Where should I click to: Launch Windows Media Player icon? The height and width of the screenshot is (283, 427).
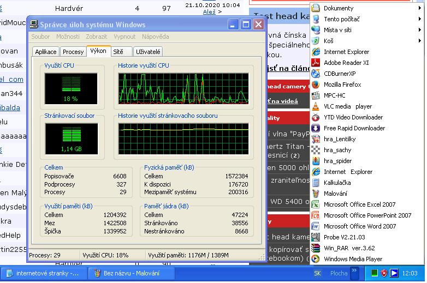click(x=316, y=259)
